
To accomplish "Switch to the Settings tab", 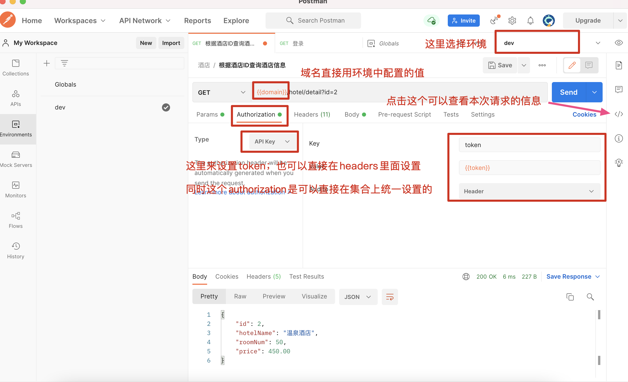I will (x=483, y=115).
